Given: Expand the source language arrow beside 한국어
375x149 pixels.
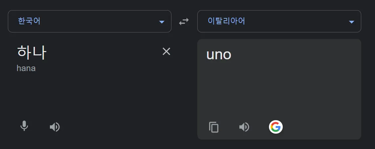Looking at the screenshot, I should 162,22.
